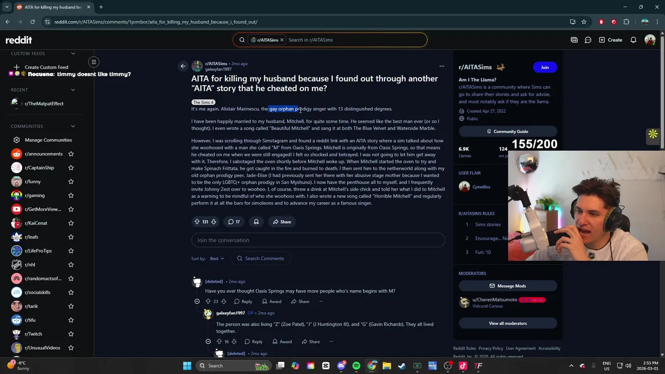Favorite r/KaiCenat with star
Screen dimensions: 665x374
pyautogui.click(x=71, y=223)
